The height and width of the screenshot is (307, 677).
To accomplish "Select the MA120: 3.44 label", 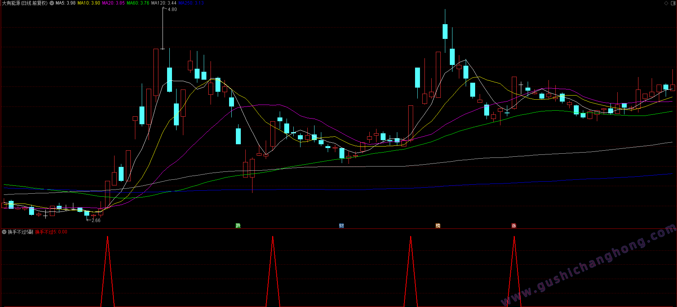I will click(x=164, y=3).
